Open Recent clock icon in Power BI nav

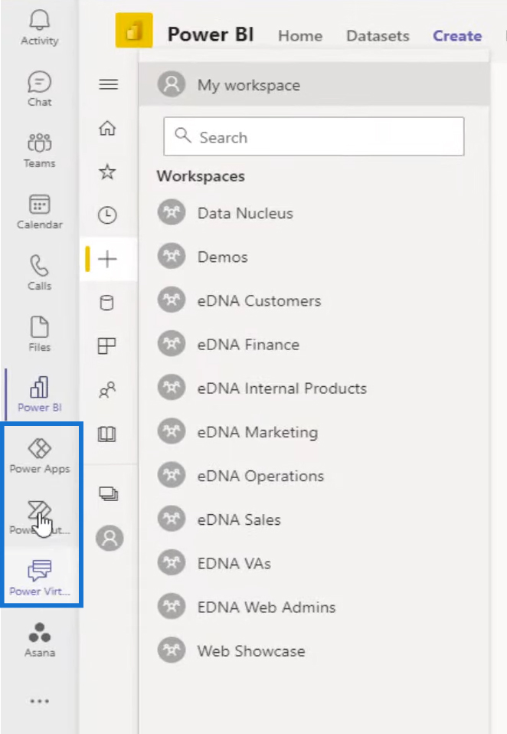pyautogui.click(x=107, y=215)
